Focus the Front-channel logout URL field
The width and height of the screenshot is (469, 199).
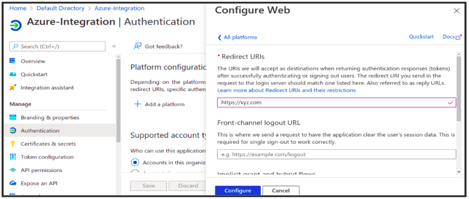pos(337,154)
